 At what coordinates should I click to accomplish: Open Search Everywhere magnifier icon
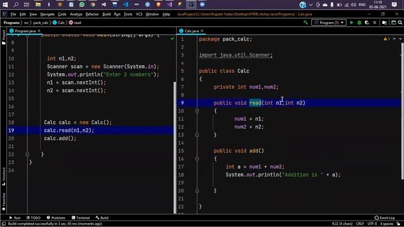(400, 23)
